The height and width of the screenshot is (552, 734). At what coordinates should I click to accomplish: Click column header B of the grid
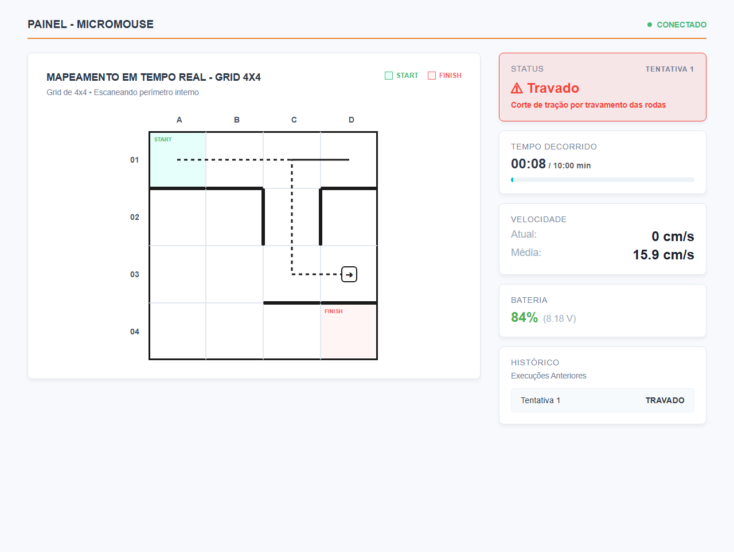point(237,120)
